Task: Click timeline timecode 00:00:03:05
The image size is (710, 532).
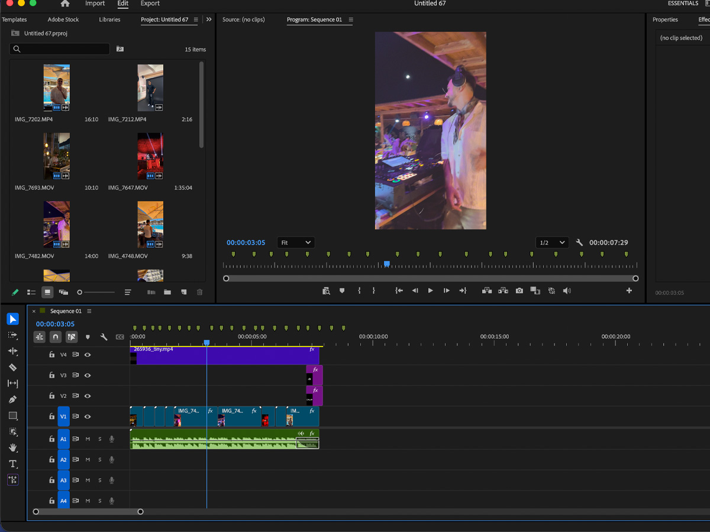Action: coord(55,324)
